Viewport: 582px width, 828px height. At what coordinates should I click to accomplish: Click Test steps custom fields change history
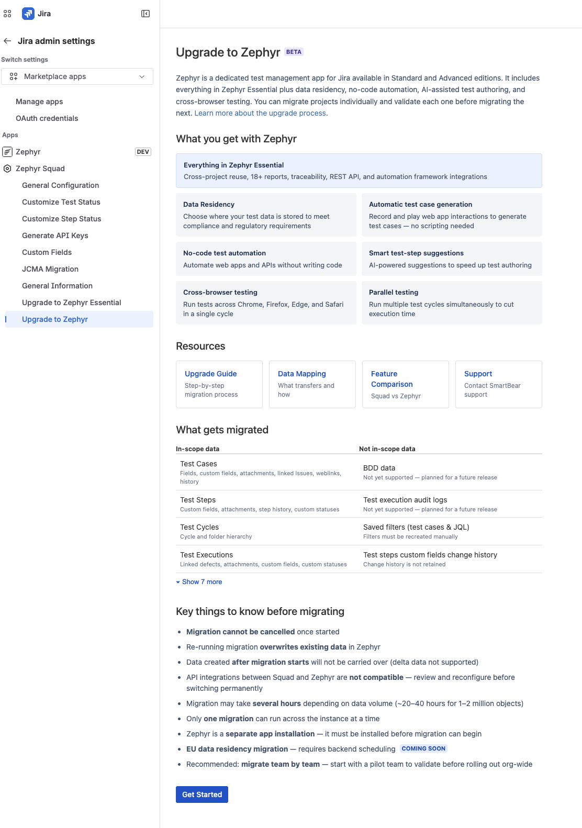tap(451, 559)
